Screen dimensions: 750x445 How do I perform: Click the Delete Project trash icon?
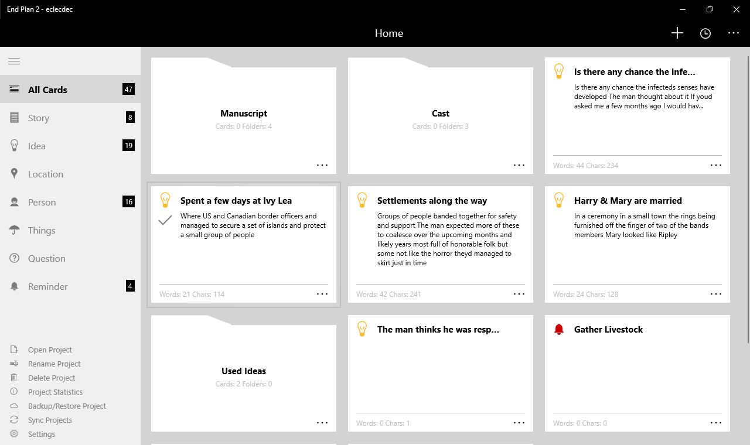click(x=15, y=378)
